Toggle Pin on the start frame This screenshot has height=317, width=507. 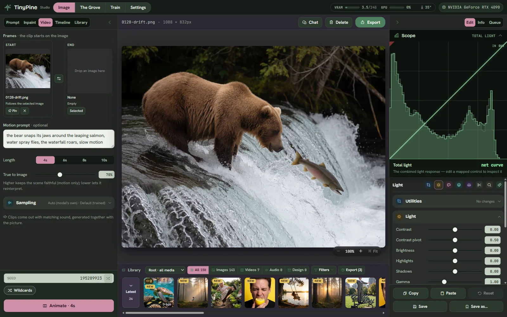point(13,111)
